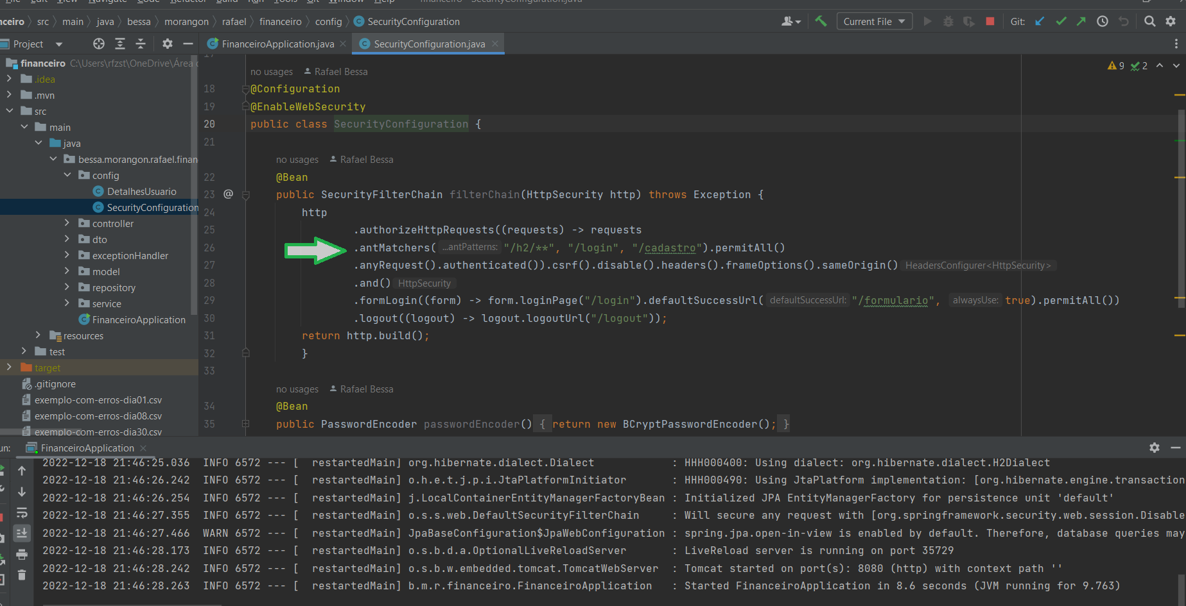The height and width of the screenshot is (606, 1186).
Task: Toggle scroll to end in Run console
Action: [x=22, y=533]
